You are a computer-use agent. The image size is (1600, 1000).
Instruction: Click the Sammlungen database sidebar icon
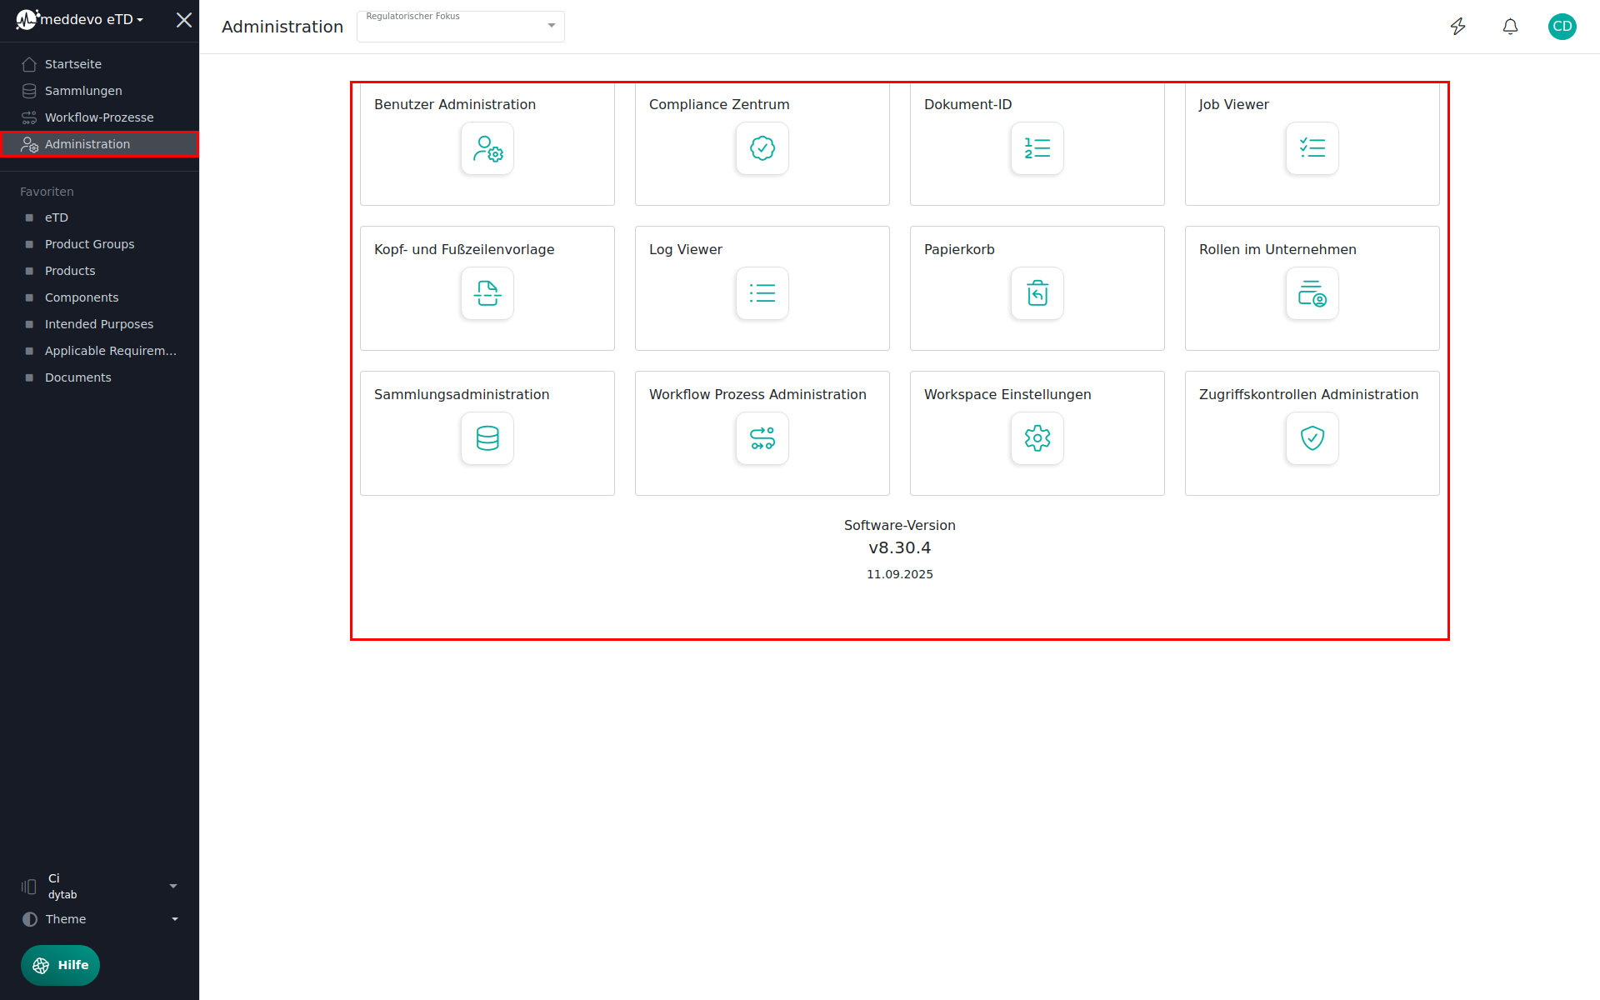[29, 91]
